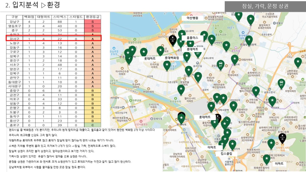Click the 킴스클럽 map label
306x172 pixels.
tap(226, 153)
